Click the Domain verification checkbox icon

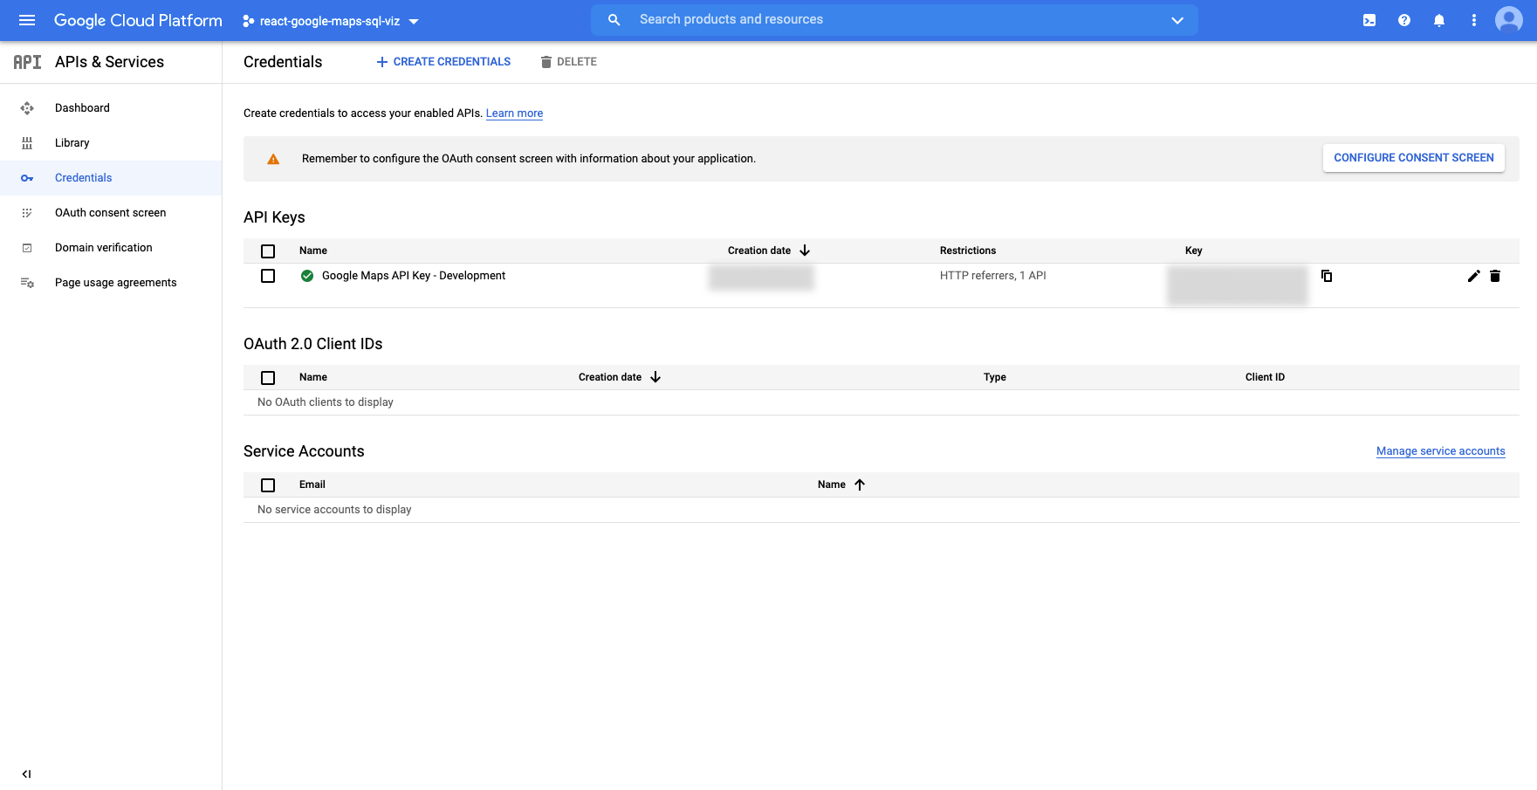click(27, 248)
